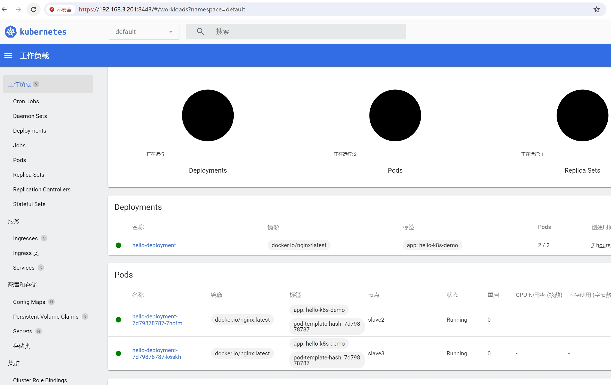Image resolution: width=611 pixels, height=385 pixels.
Task: Click the slave3 node cell
Action: (x=376, y=353)
